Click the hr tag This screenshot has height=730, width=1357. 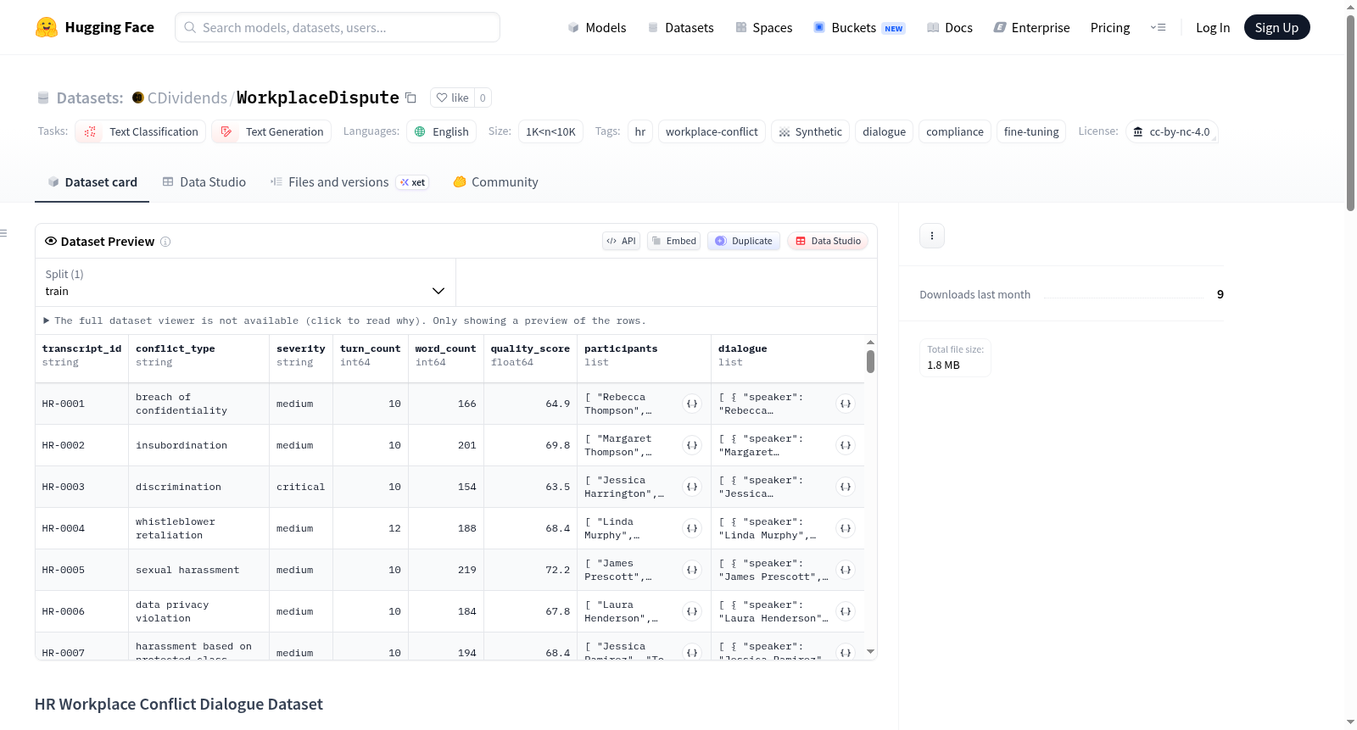pos(640,131)
